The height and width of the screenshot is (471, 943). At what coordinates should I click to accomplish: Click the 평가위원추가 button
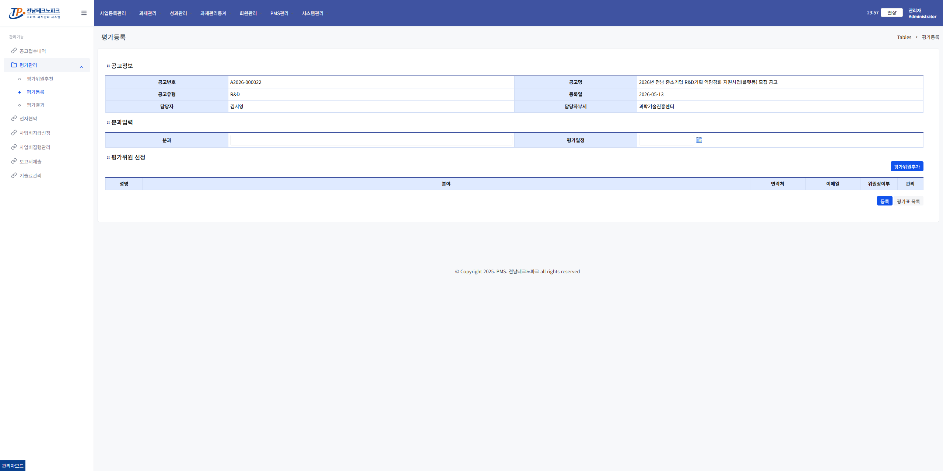(x=907, y=166)
